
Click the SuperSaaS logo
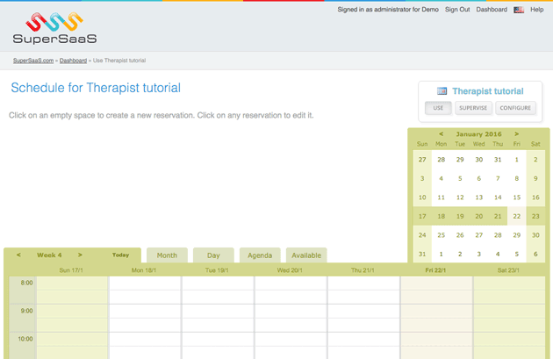coord(54,28)
